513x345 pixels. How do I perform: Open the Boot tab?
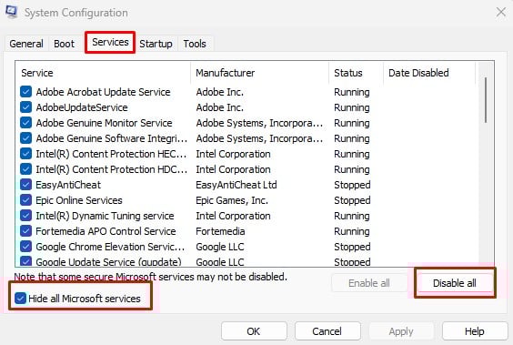click(x=64, y=44)
